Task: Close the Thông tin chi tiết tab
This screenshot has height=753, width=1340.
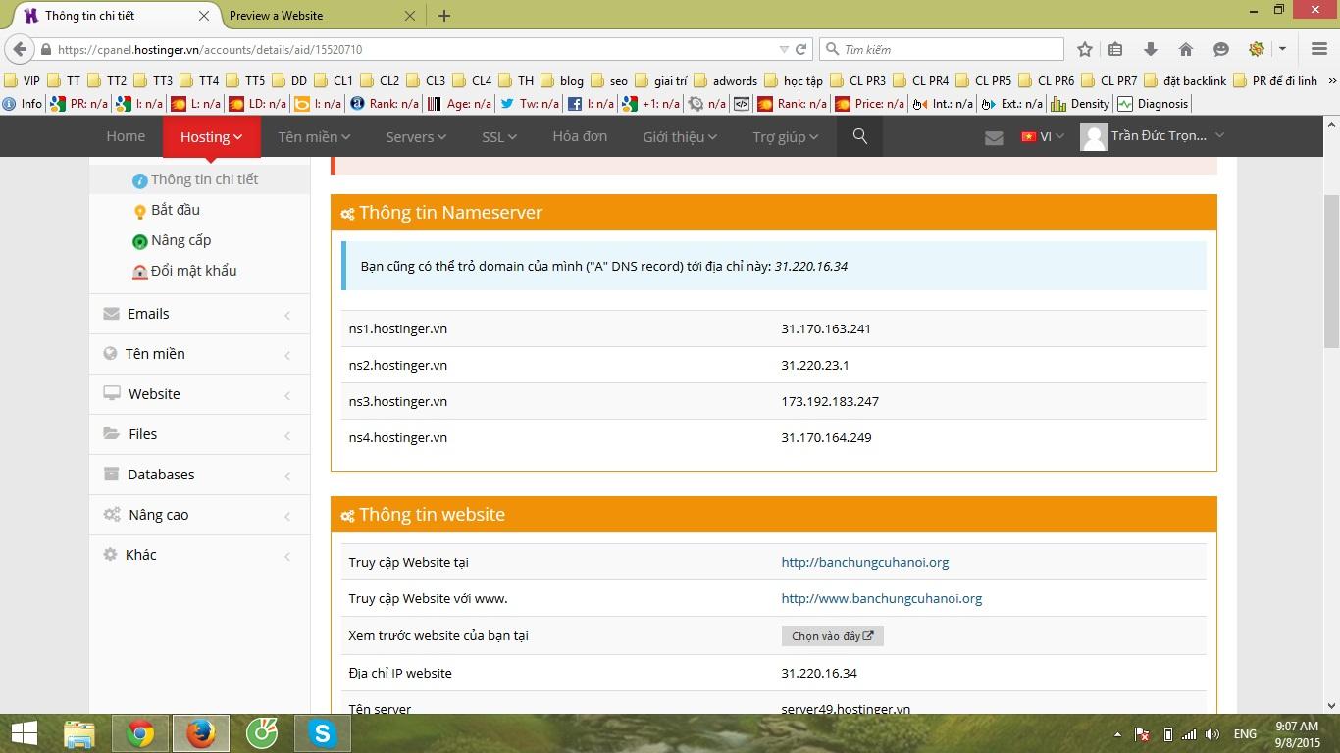Action: coord(204,16)
